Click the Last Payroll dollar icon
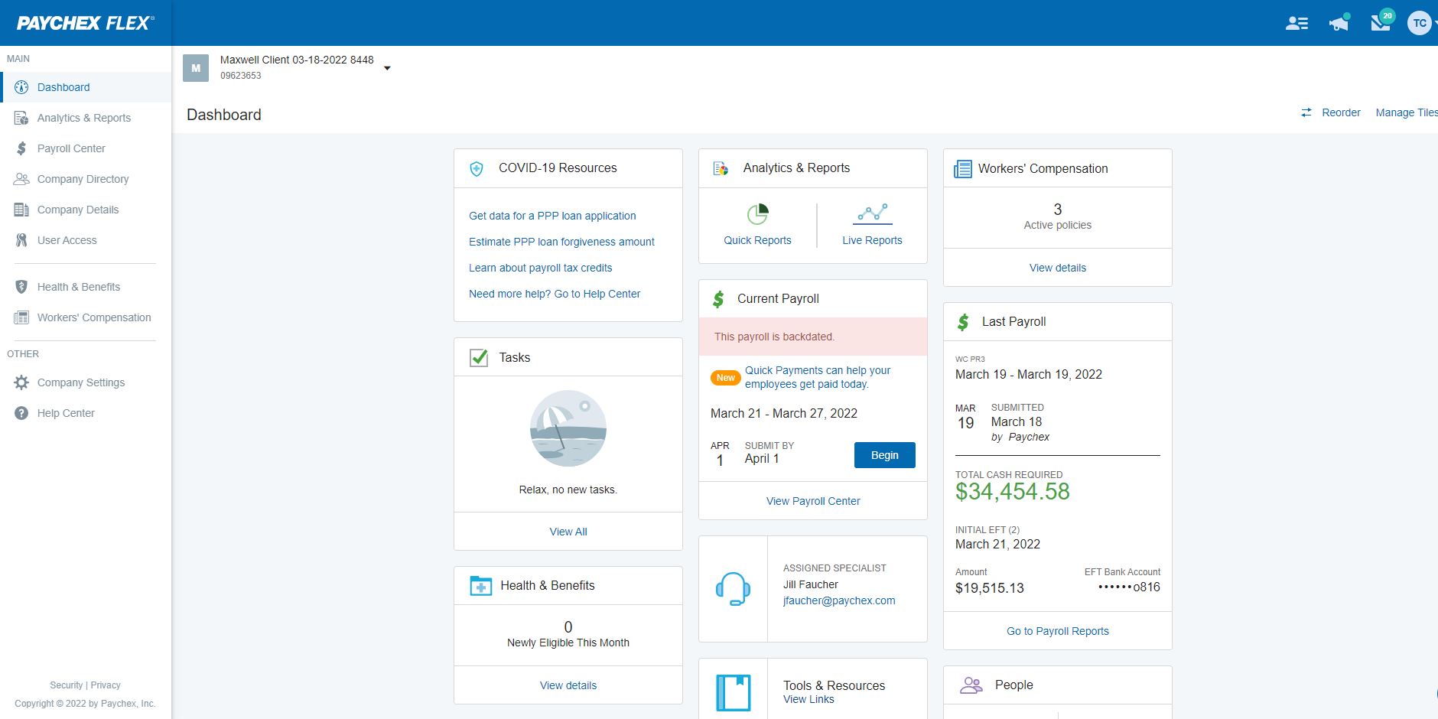The image size is (1438, 719). tap(963, 322)
